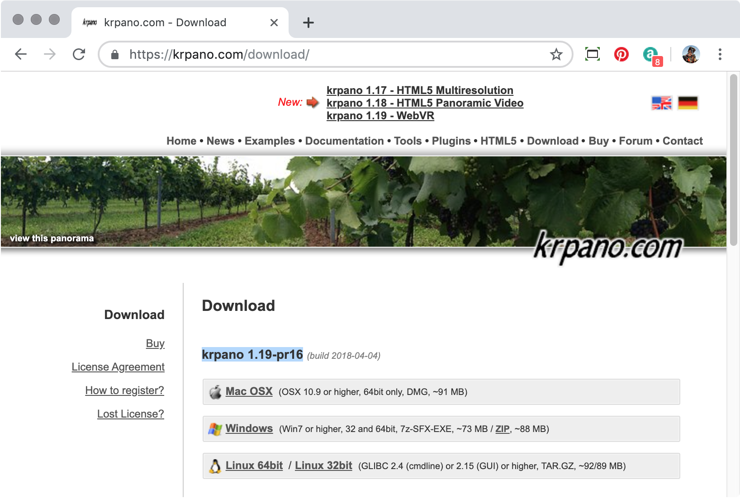
Task: Go to Home in the navigation menu
Action: click(x=181, y=141)
